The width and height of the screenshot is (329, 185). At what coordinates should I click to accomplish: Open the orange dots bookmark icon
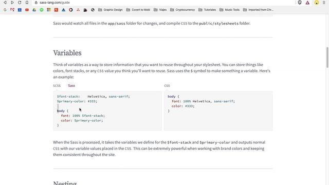[x=78, y=10]
